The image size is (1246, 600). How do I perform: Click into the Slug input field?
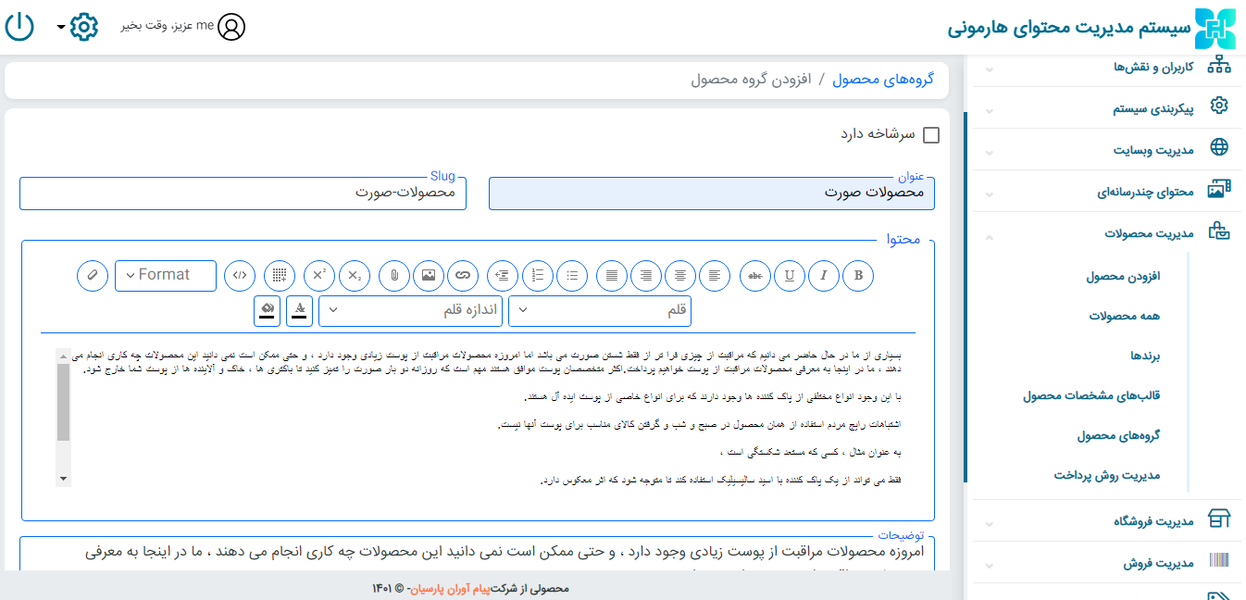click(x=243, y=194)
